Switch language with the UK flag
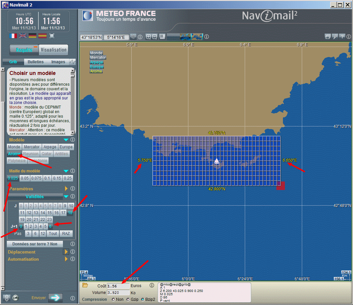 [x=22, y=36]
